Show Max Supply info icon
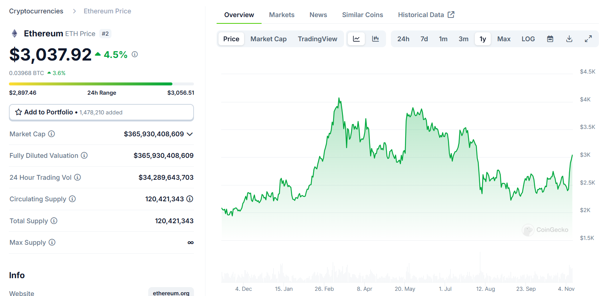 (x=52, y=242)
